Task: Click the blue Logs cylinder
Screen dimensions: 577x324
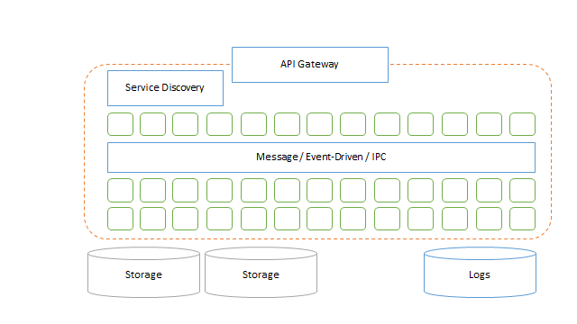Action: coord(480,272)
